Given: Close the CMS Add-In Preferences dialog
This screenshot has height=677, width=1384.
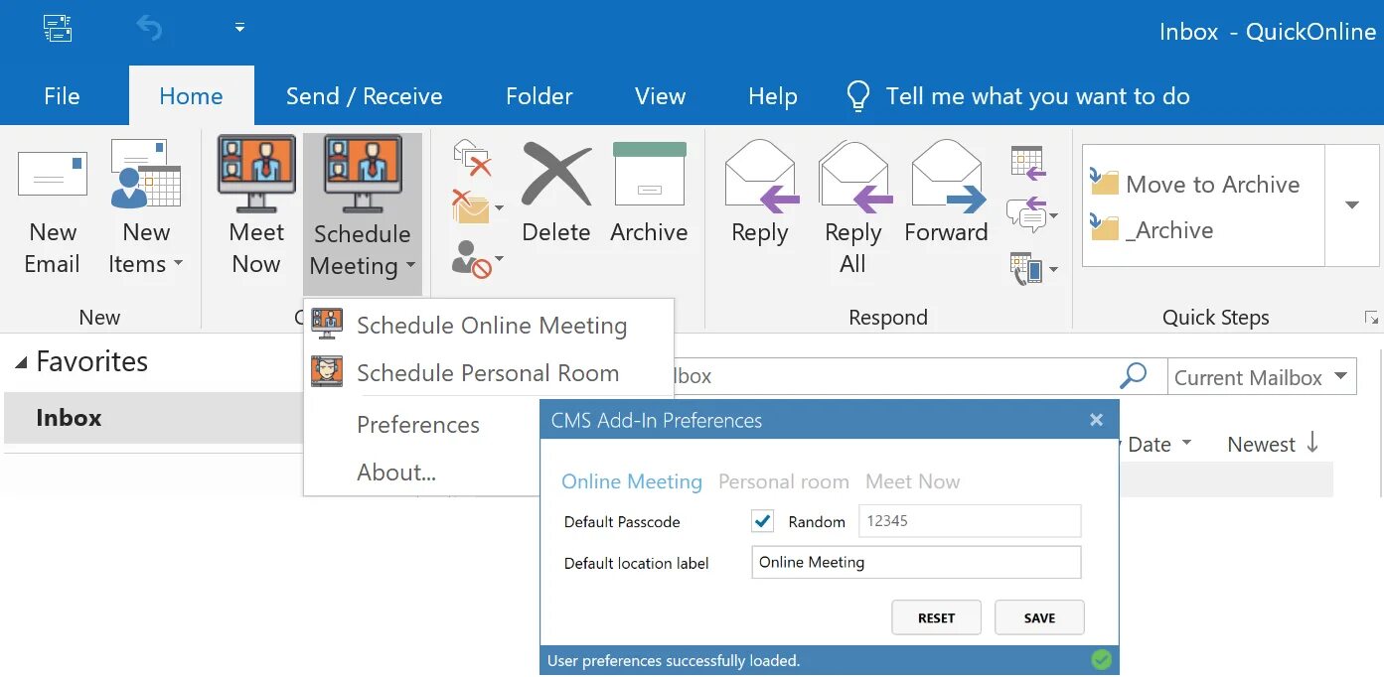Looking at the screenshot, I should point(1096,420).
